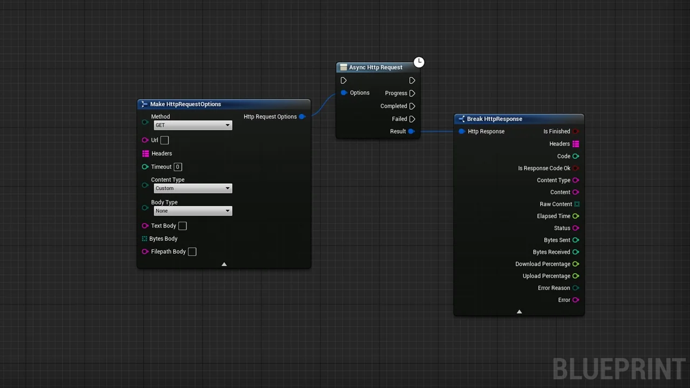The image size is (690, 388).
Task: Collapse the Make HttpRequestOptions node arrow
Action: [224, 264]
